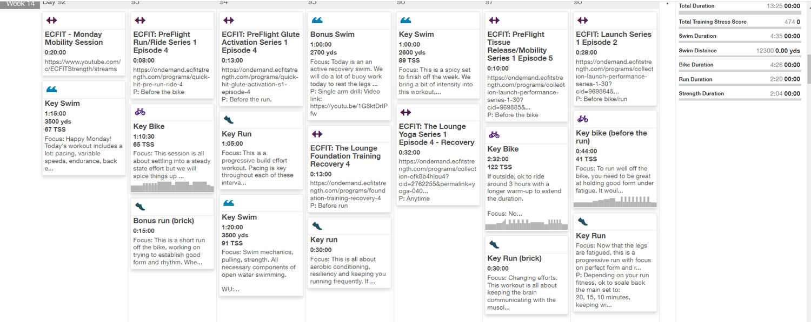Viewport: 811px width, 322px height.
Task: Open ECFIT: The Lounge Yoga Series 1 workout
Action: 437,134
